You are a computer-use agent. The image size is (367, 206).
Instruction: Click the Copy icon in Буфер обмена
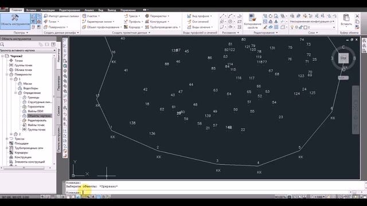pyautogui.click(x=357, y=22)
